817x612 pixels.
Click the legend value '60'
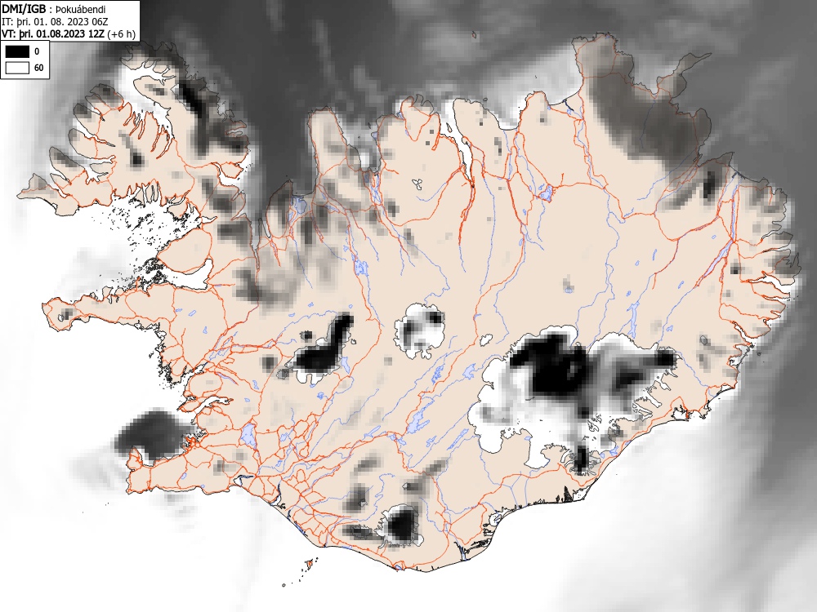[39, 68]
